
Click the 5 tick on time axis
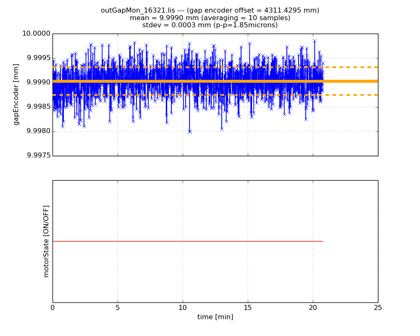pos(118,308)
